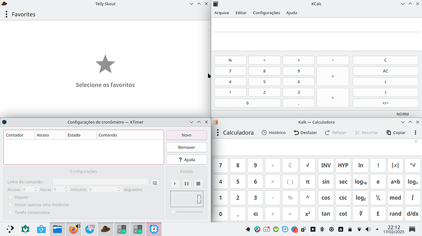Toggle Tarefa consecutiva checkbox
Viewport: 422px width, 236px height.
(x=10, y=212)
